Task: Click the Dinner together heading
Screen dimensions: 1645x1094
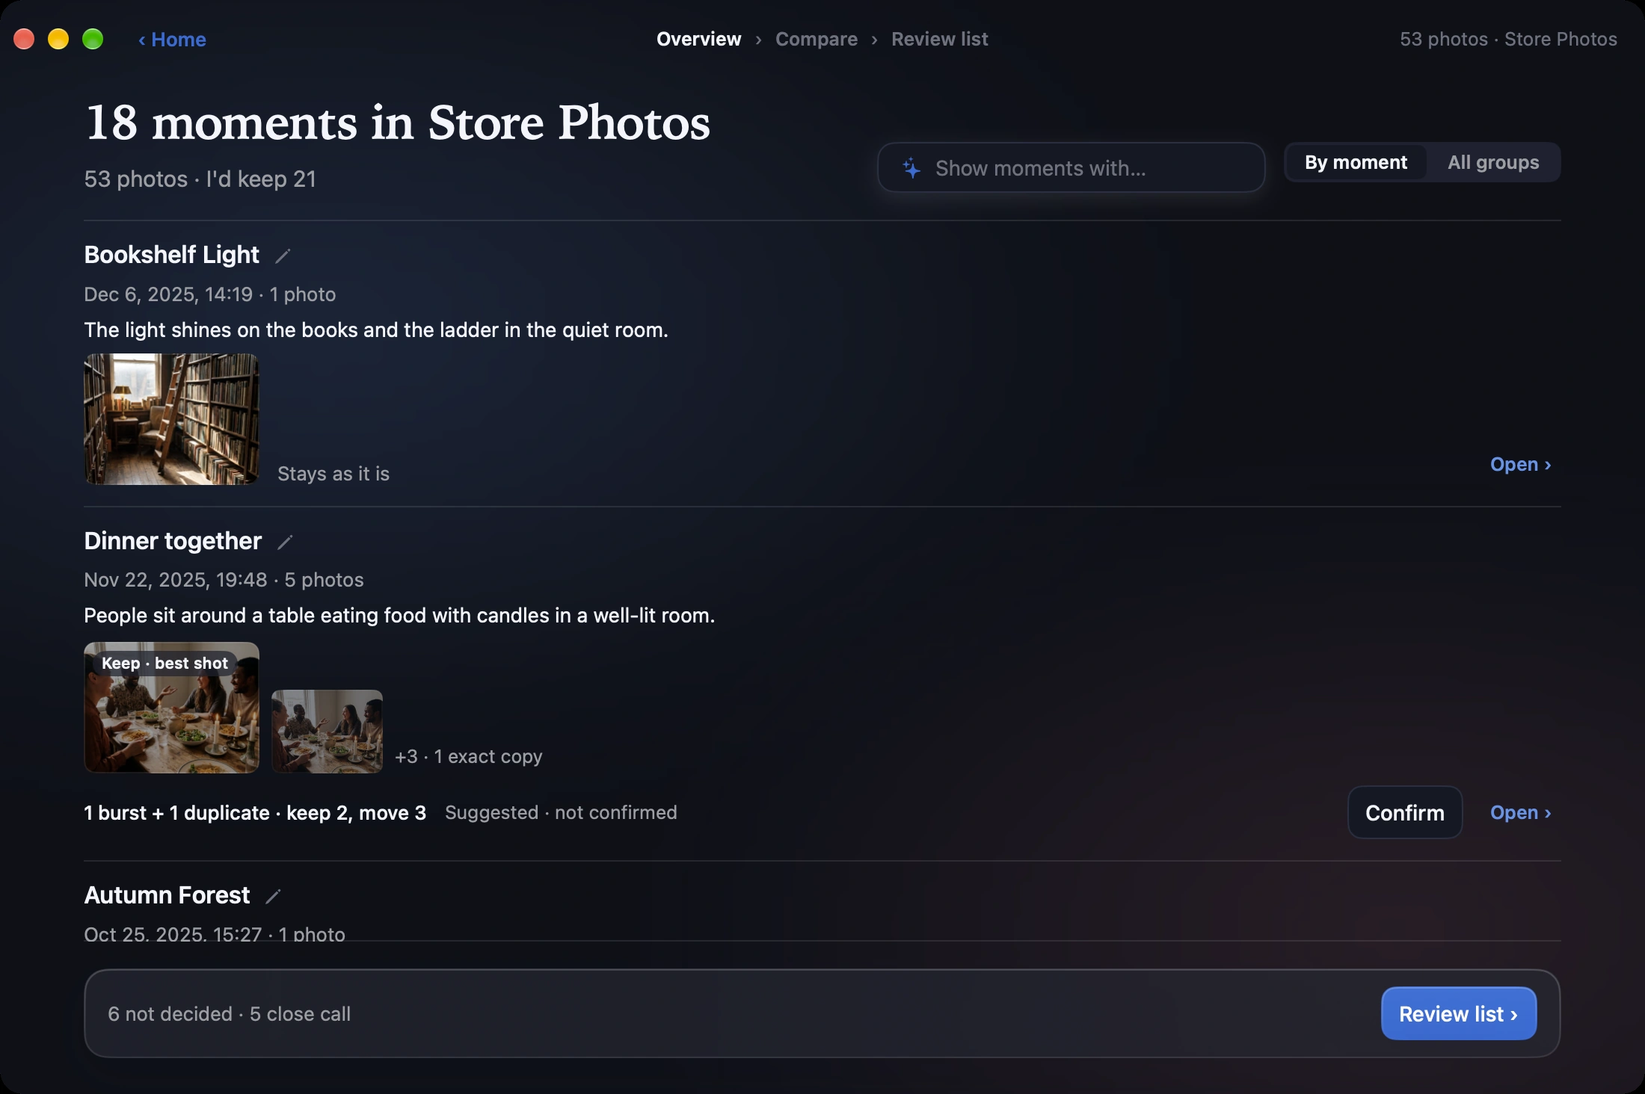Action: [x=173, y=541]
